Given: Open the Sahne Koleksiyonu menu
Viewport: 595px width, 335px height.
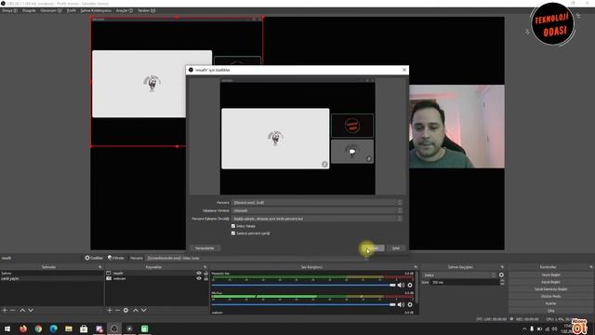Looking at the screenshot, I should click(x=96, y=10).
